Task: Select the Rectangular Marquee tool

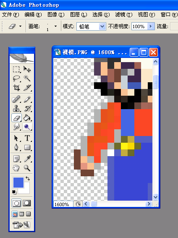Action: (16, 69)
